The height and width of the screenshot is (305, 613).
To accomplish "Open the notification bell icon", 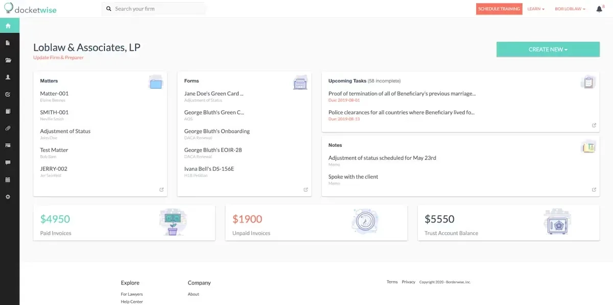I will coord(599,9).
